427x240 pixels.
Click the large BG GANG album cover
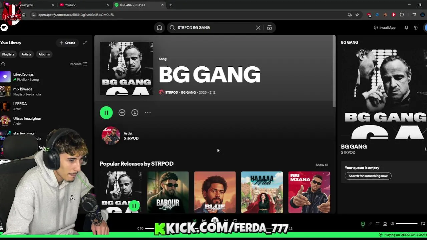[126, 69]
